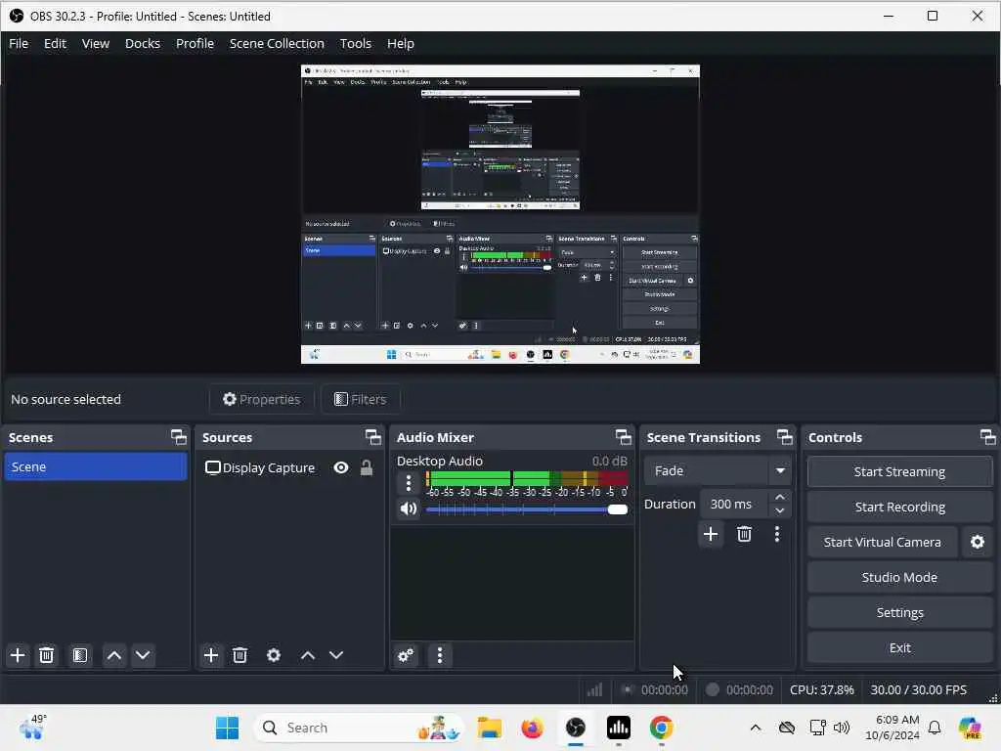The image size is (1001, 751).
Task: Open Desktop Audio options three dots
Action: click(409, 483)
